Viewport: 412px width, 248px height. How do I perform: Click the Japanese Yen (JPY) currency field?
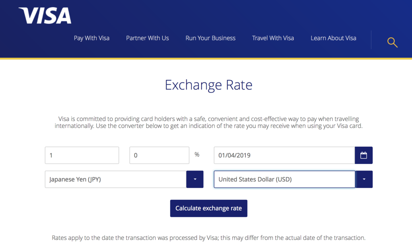115,179
